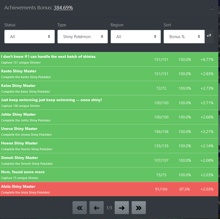This screenshot has height=219, width=220.
Task: Jump to the last achievements page
Action: point(139,208)
